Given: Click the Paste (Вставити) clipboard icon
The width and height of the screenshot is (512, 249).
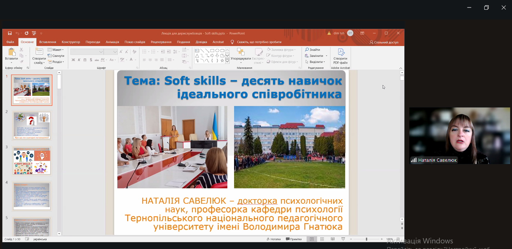Looking at the screenshot, I should (x=11, y=55).
